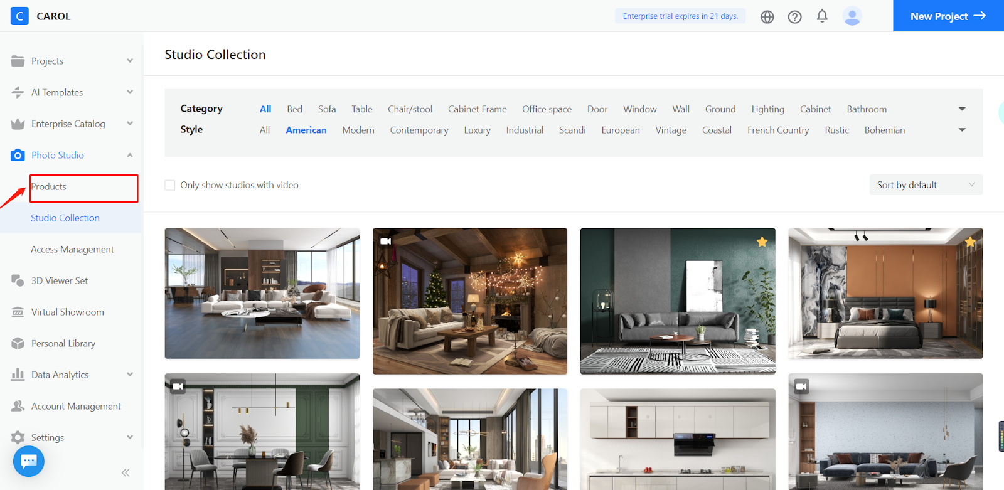Filter category by Bed
Screen dimensions: 1004x490
[294, 109]
